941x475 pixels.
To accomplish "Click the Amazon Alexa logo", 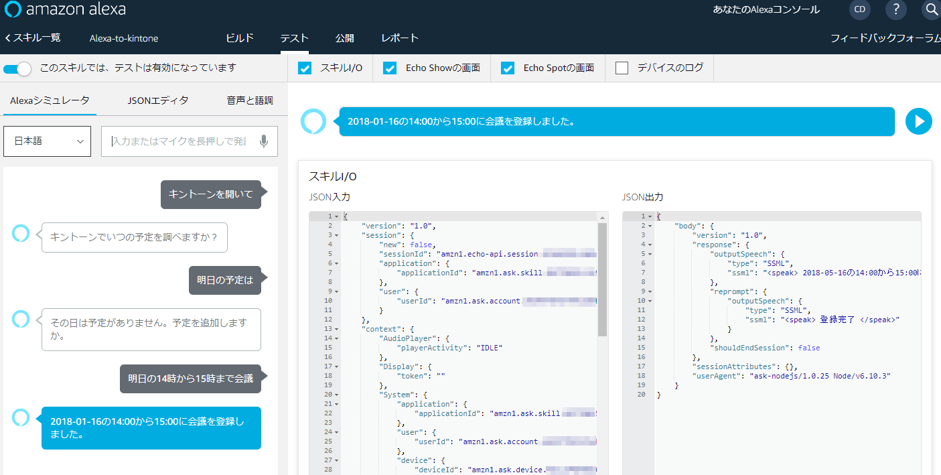I will 65,10.
